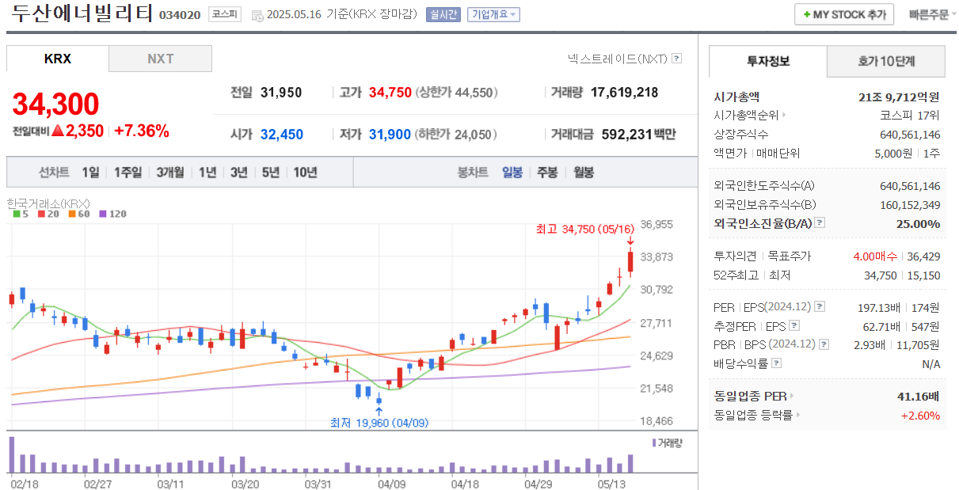Click the 04/09 date on the chart axis

(391, 482)
